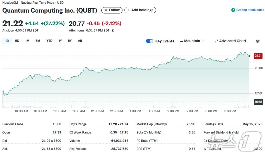This screenshot has width=265, height=155.
Task: Click the 16.68 previous close label
Action: coord(258,102)
